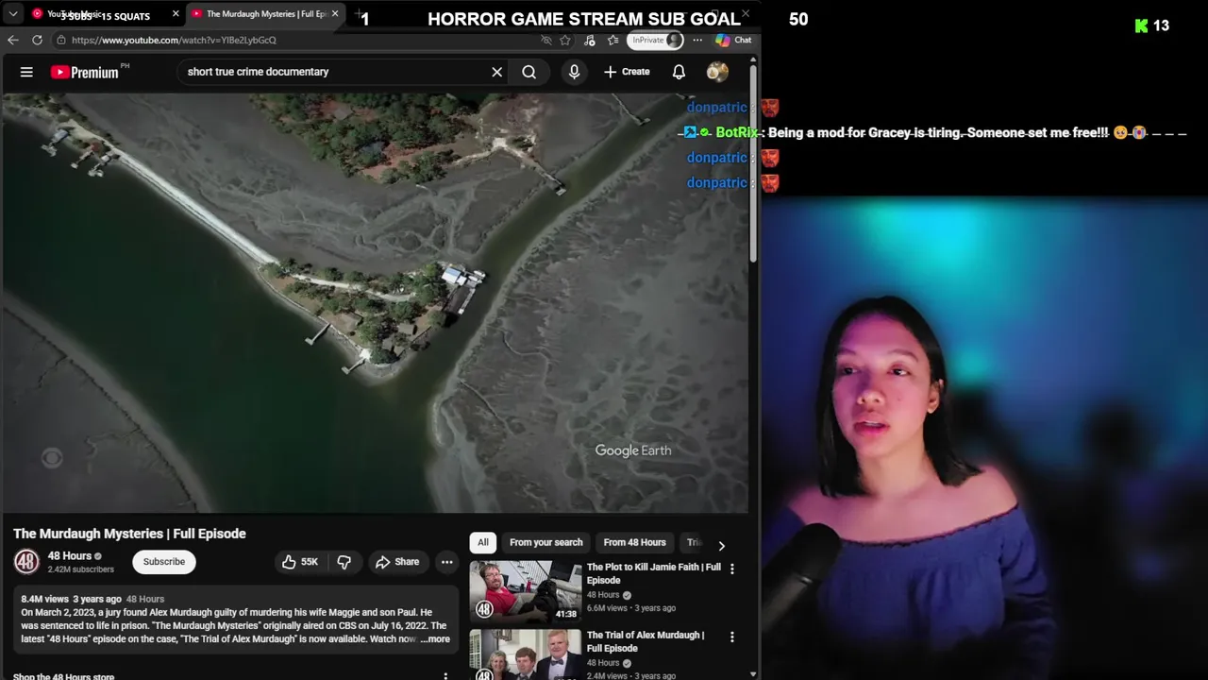Show more filter chips with right arrow
The width and height of the screenshot is (1208, 680).
(x=721, y=545)
